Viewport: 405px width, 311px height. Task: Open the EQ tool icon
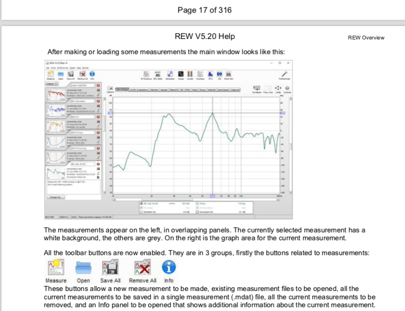219,74
